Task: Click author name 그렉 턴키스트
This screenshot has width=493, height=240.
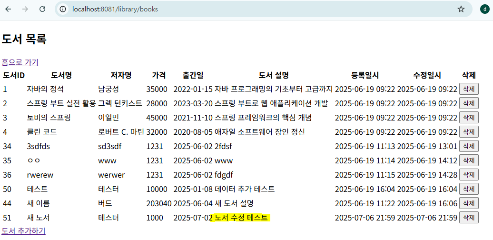Action: [x=120, y=103]
